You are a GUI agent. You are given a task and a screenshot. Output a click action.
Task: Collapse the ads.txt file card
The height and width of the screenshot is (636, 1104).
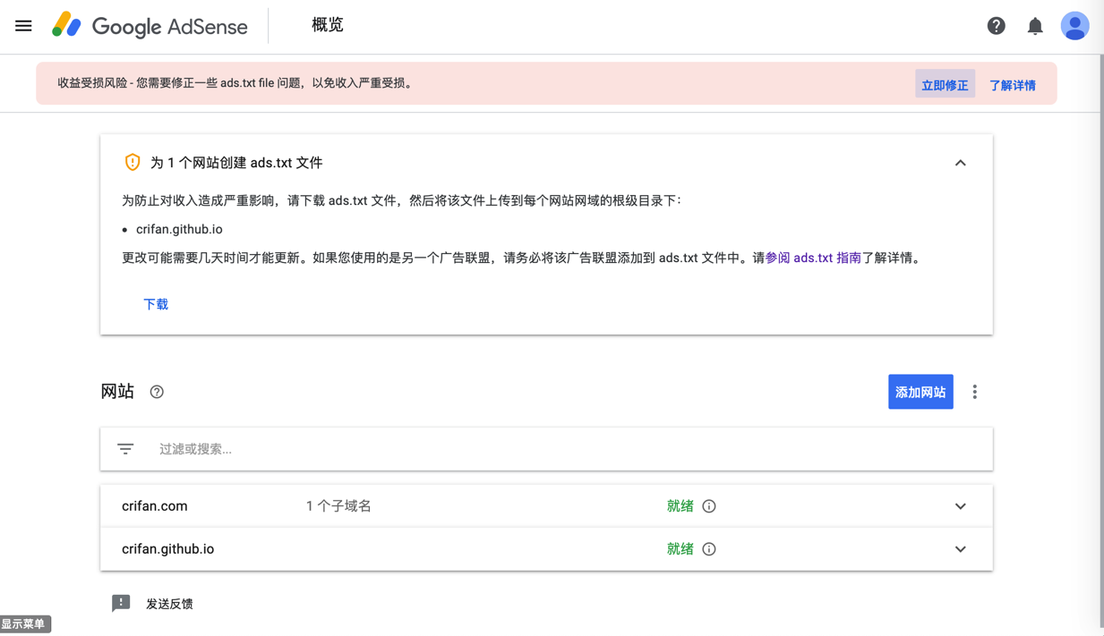pos(960,163)
